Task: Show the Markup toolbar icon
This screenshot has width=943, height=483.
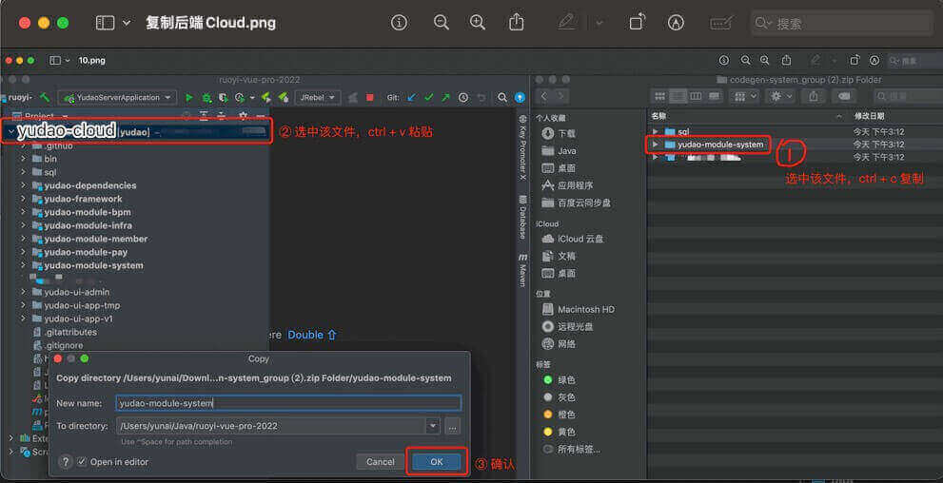Action: tap(677, 22)
